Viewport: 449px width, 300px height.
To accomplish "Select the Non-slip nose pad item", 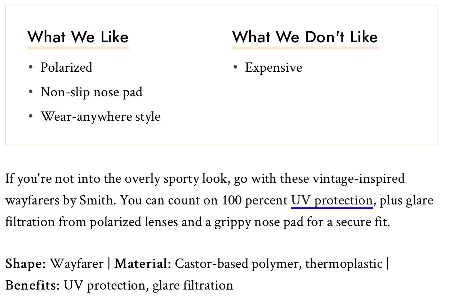I will pos(92,92).
